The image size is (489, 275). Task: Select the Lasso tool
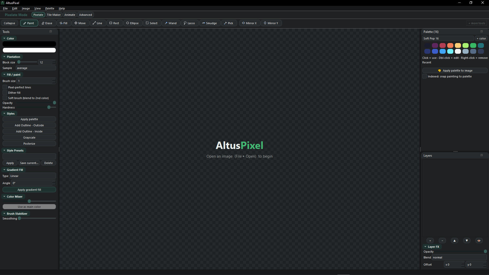tap(189, 23)
